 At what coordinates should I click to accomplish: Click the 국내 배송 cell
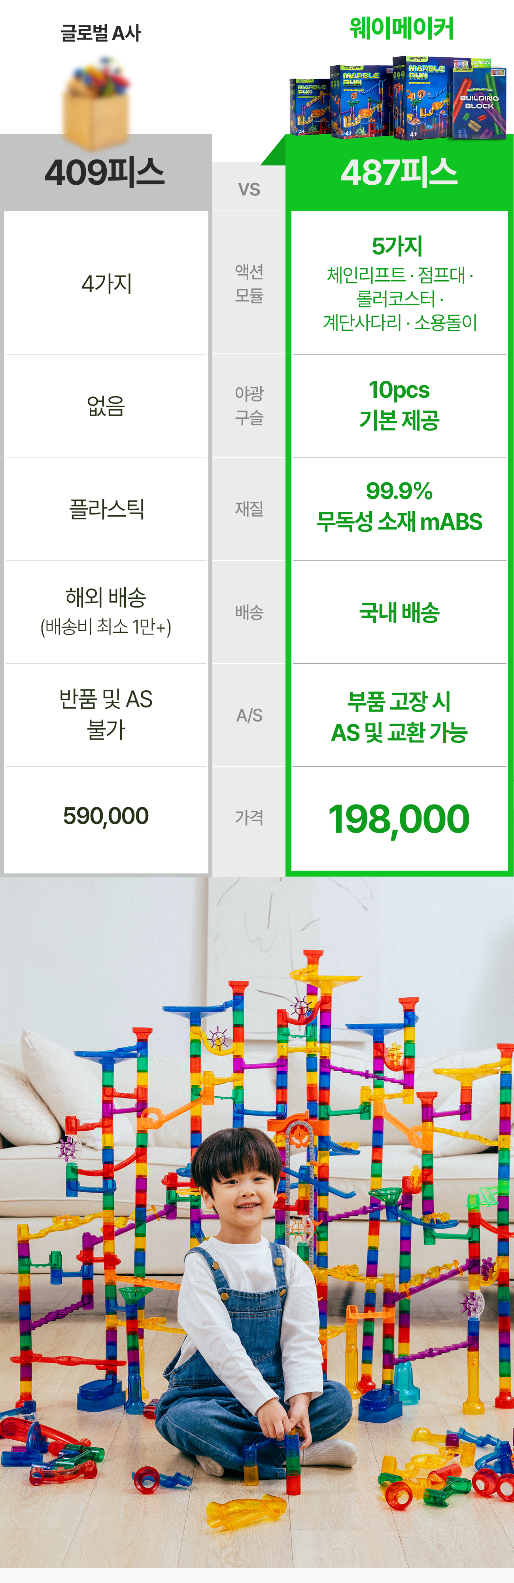tap(399, 612)
